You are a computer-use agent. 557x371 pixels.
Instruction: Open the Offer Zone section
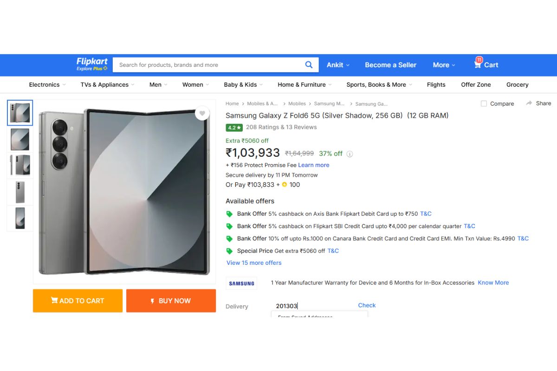[x=475, y=84]
